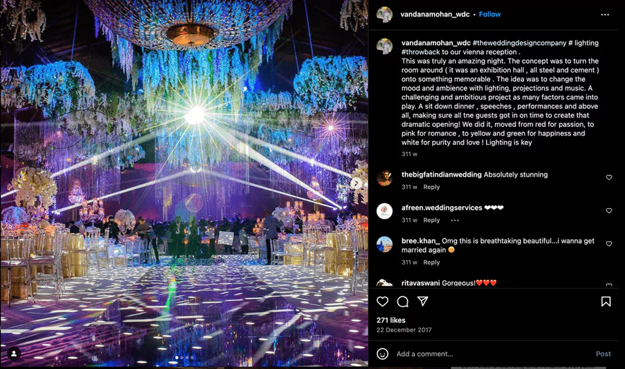Image resolution: width=625 pixels, height=369 pixels.
Task: View tagged people icon on photo
Action: click(14, 354)
